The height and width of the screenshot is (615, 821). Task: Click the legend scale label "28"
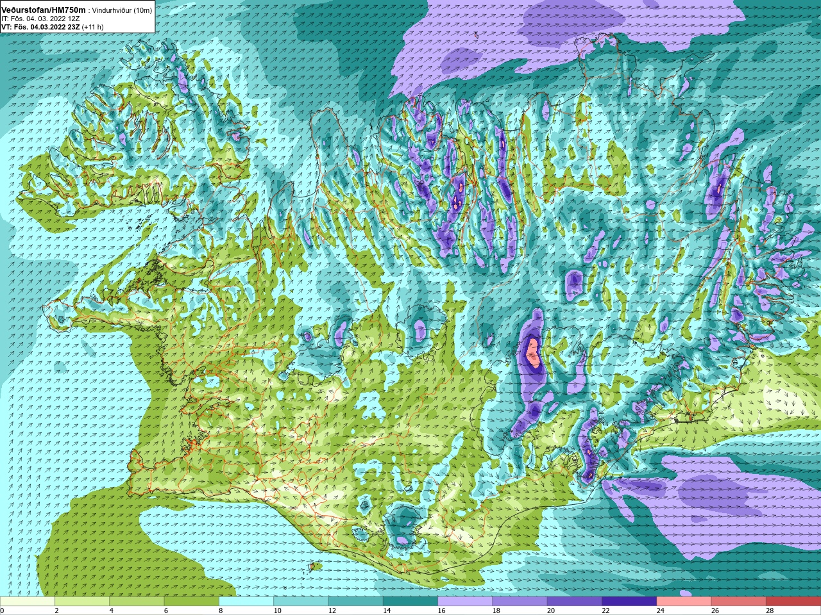coord(770,611)
